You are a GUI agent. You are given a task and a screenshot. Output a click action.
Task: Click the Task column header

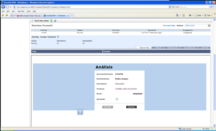[67, 52]
